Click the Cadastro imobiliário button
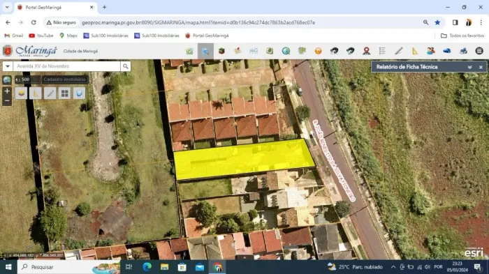 pos(64,79)
